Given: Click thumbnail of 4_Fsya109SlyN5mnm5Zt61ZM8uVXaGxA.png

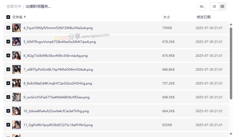Looking at the screenshot, I should 17,28.
